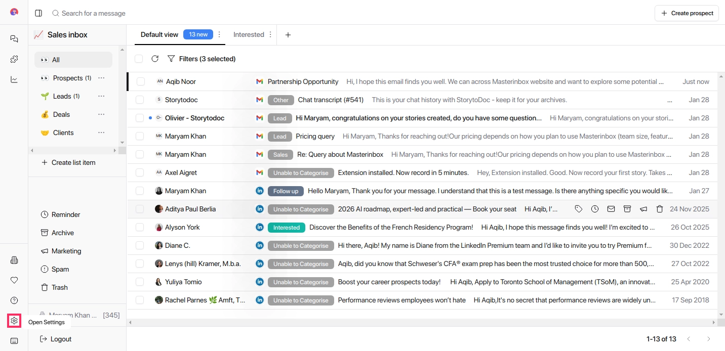Select the Alyson York message checkbox
725x351 pixels.
point(140,227)
